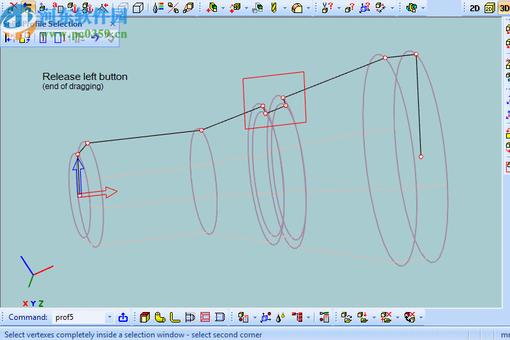Click the blue axes solid query icon
The image size is (510, 340).
pos(365,7)
